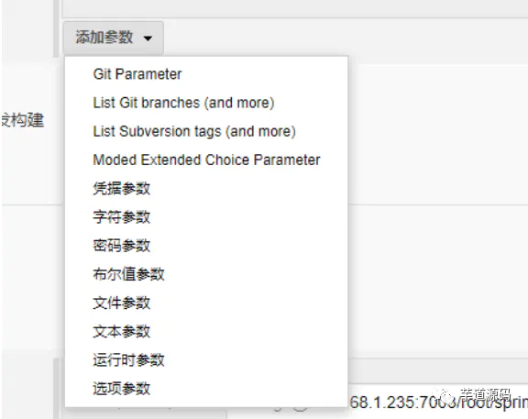Click the caret arrow beside 添加参数
This screenshot has height=419, width=528.
coord(148,39)
